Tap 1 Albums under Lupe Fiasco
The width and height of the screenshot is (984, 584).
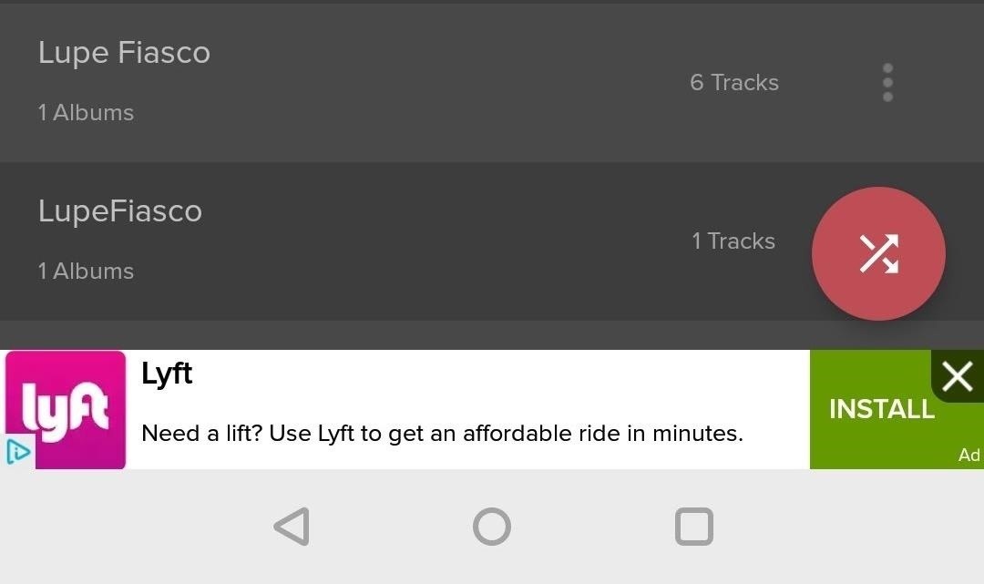tap(86, 113)
